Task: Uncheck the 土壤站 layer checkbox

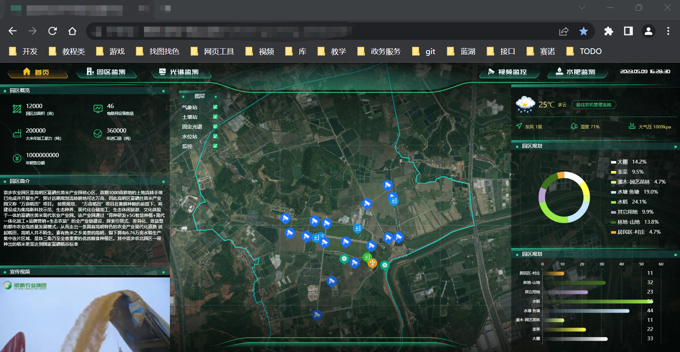Action: pyautogui.click(x=215, y=117)
